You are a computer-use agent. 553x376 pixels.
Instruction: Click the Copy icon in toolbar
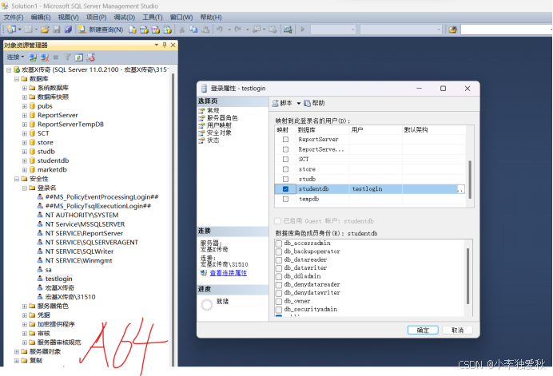193,30
